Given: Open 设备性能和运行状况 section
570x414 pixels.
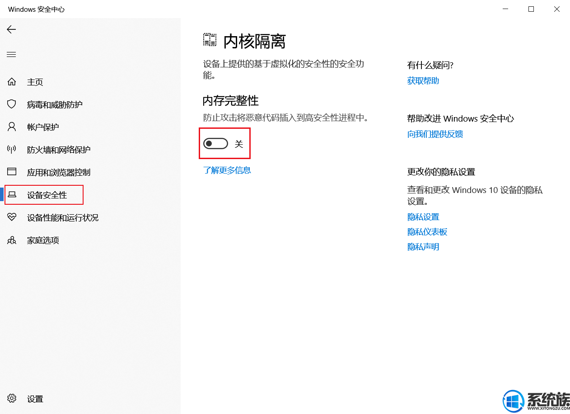Looking at the screenshot, I should tap(63, 217).
